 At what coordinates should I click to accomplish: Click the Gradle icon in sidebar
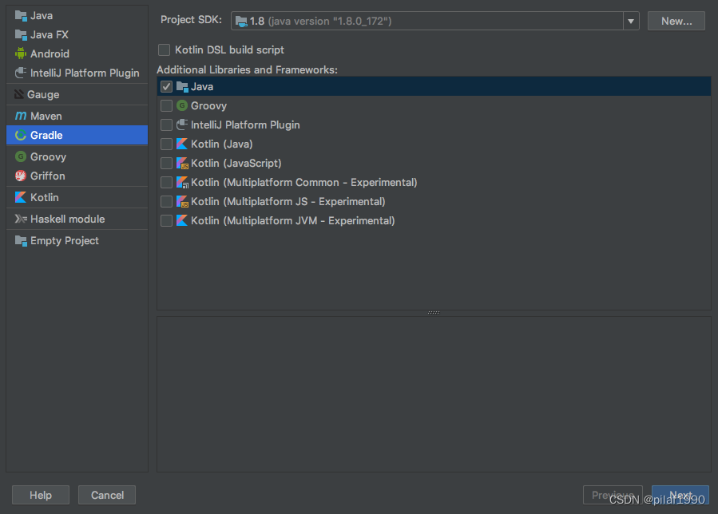(21, 135)
